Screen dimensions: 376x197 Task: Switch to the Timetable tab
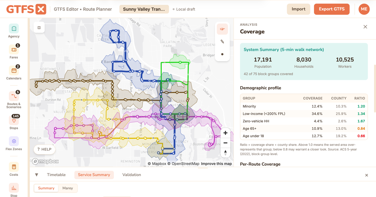pos(56,175)
